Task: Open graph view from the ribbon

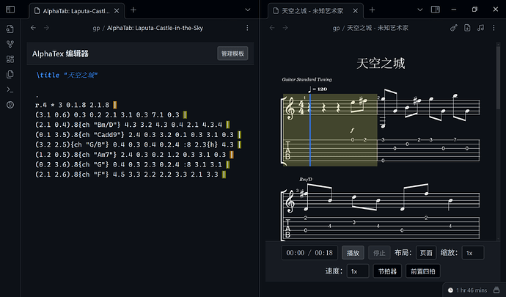Action: coord(10,44)
